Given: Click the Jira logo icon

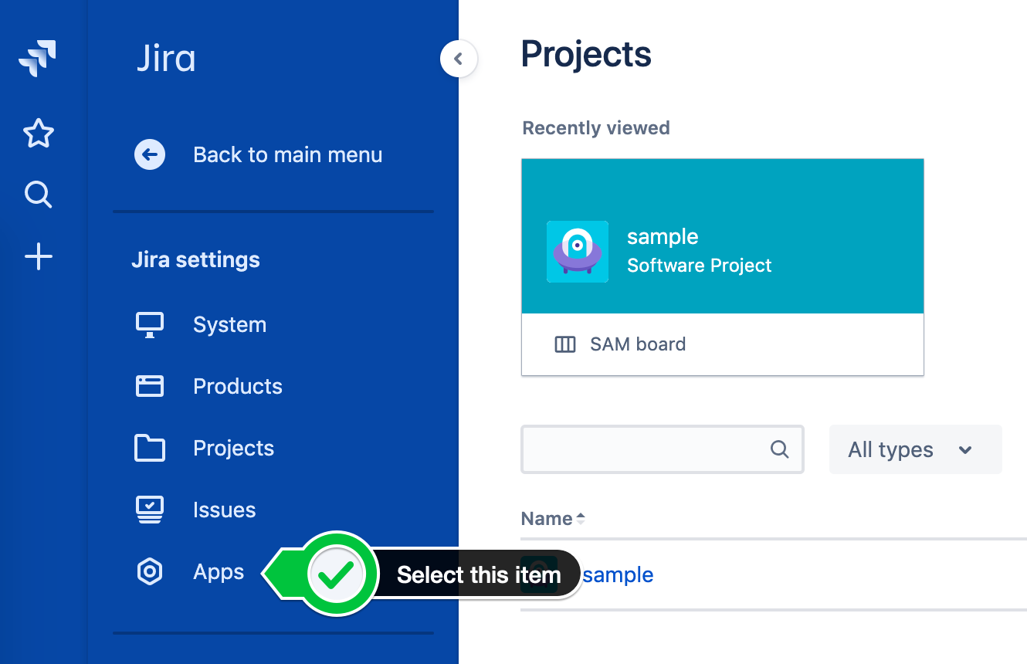Looking at the screenshot, I should point(38,59).
